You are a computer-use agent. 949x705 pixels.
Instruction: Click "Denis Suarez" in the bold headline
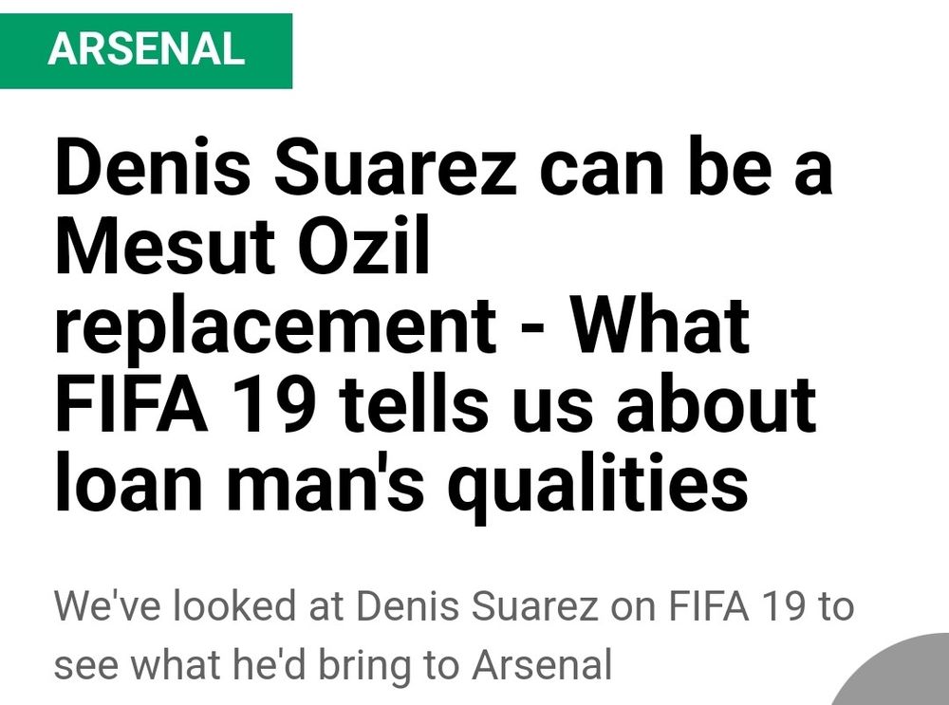click(286, 171)
